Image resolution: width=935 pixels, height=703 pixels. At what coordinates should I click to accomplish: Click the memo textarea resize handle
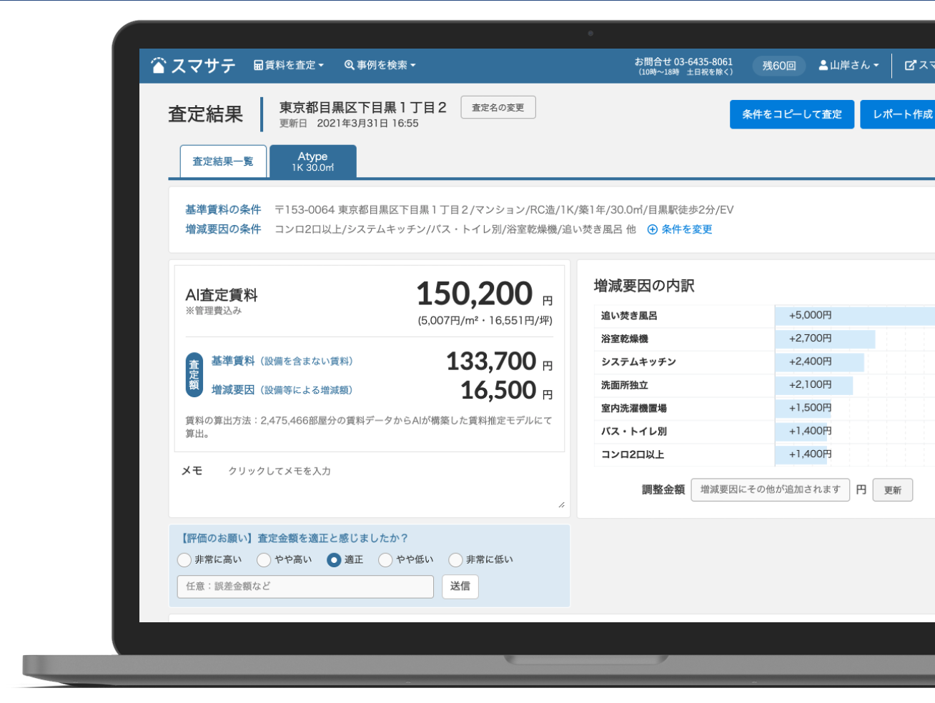click(561, 505)
